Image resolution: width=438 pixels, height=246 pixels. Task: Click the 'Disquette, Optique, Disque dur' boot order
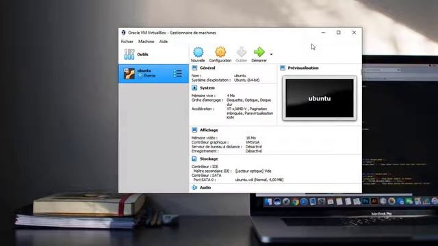coord(249,102)
